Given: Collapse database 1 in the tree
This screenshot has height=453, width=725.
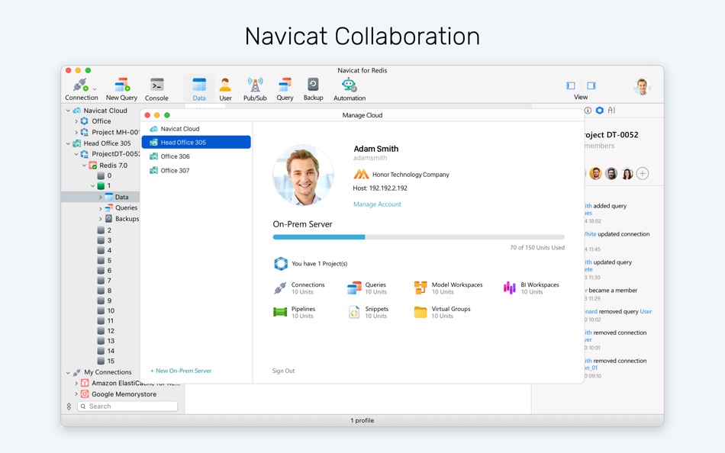Looking at the screenshot, I should point(93,186).
